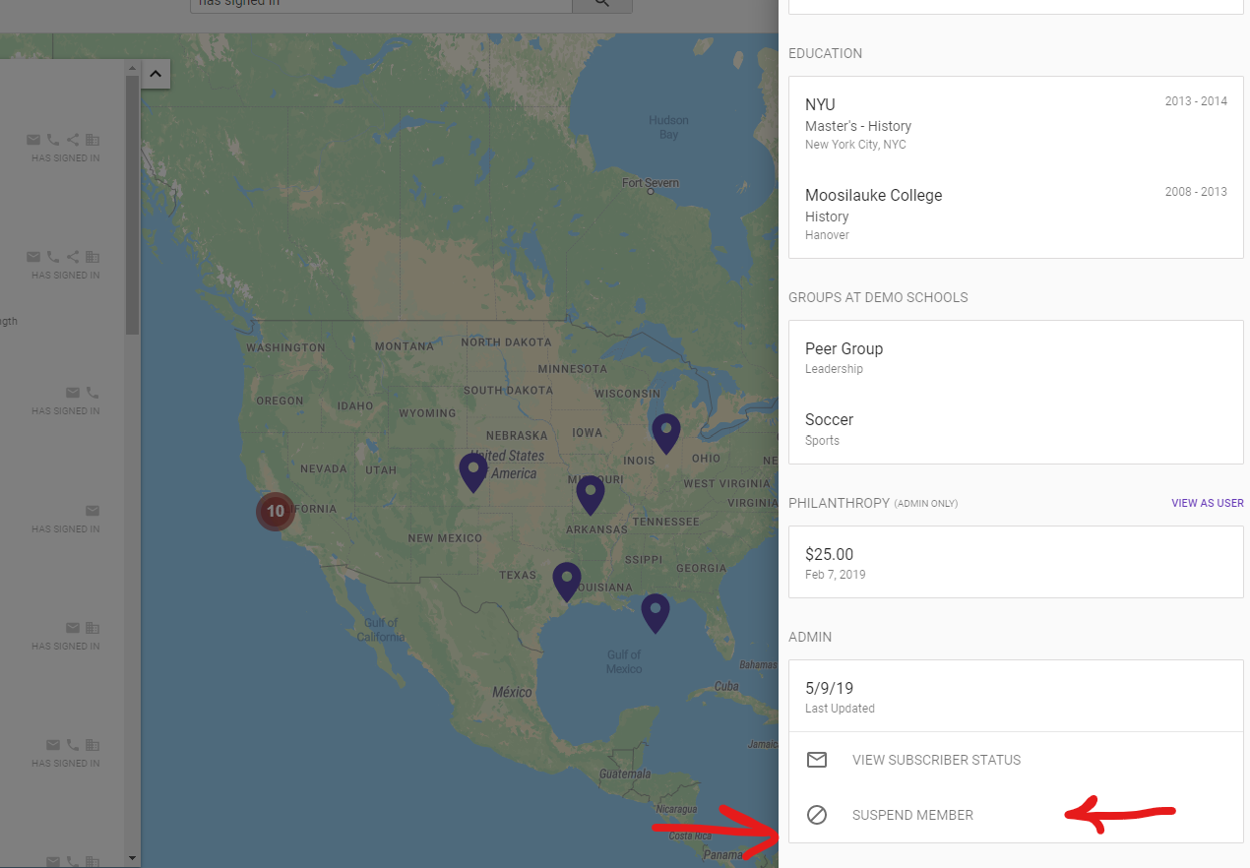1250x868 pixels.
Task: Click building icon in second member row
Action: pos(93,257)
